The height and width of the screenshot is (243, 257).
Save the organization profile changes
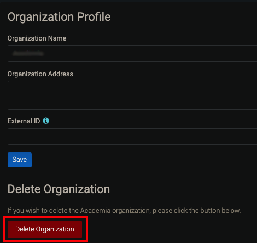pos(20,160)
